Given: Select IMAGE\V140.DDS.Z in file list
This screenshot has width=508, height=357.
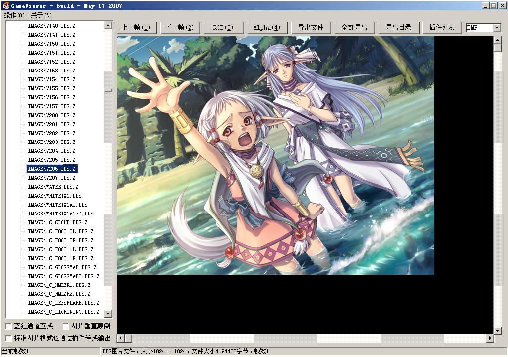Looking at the screenshot, I should (x=52, y=26).
